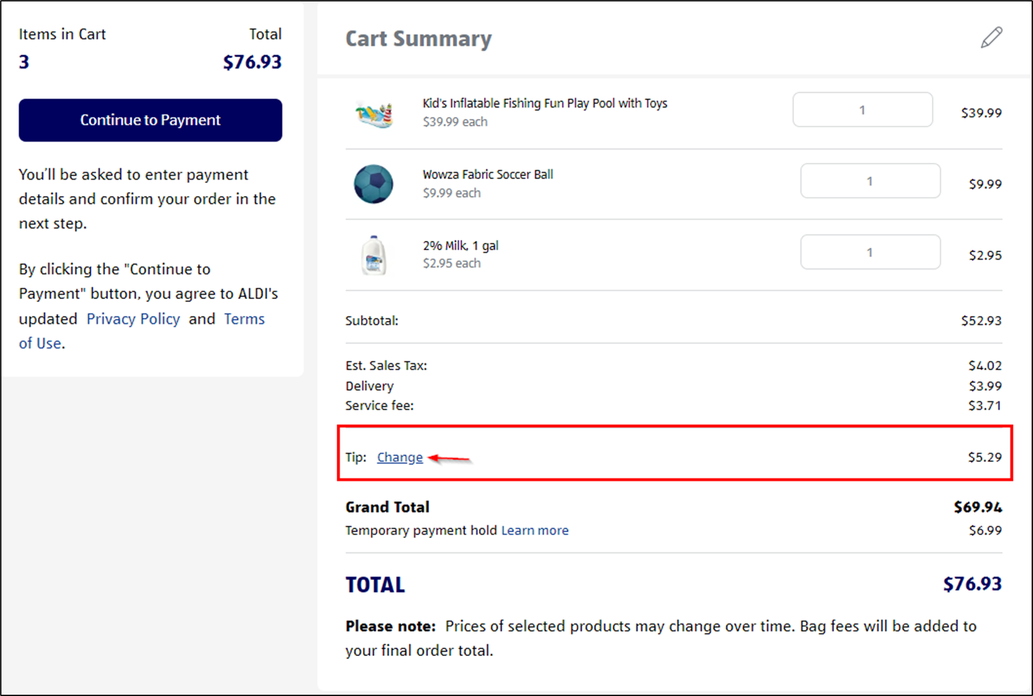
Task: Click the 2% Milk product picture
Action: tap(373, 255)
